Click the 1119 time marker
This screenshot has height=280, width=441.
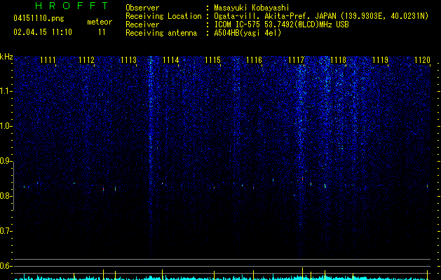[380, 60]
